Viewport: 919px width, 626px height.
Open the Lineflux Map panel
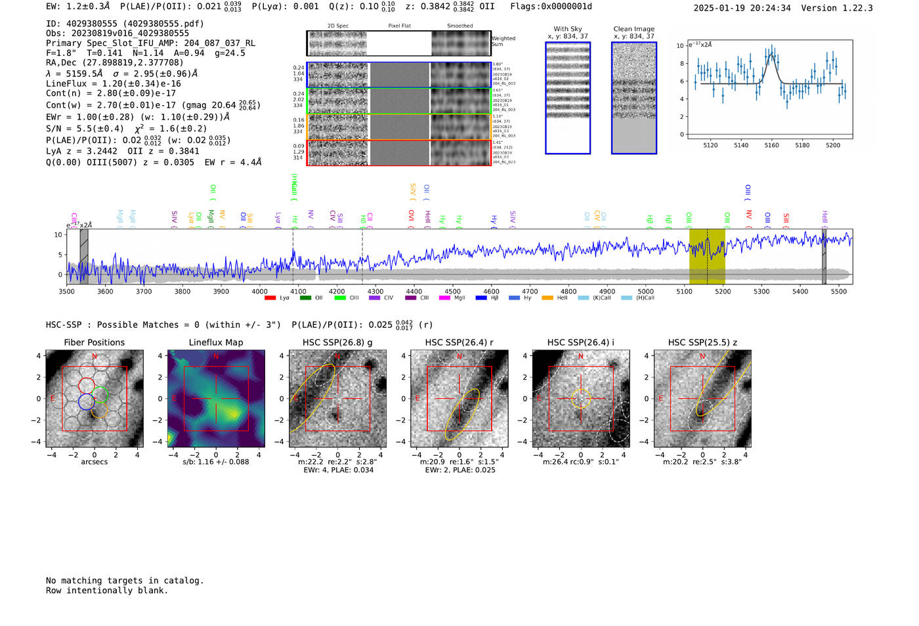click(216, 398)
